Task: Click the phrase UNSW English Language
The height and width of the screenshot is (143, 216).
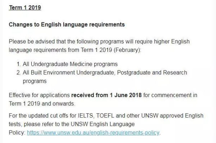Action: click(x=103, y=124)
